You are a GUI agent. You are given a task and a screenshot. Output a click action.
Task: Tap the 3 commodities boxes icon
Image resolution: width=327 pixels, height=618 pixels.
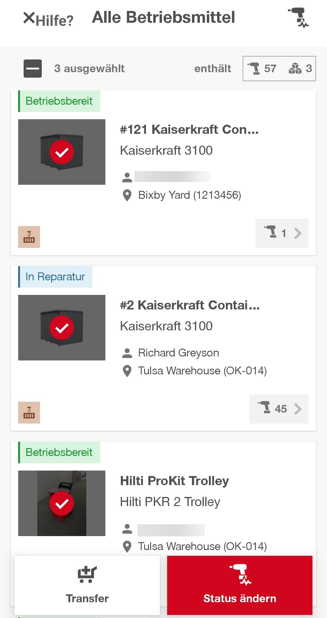300,69
